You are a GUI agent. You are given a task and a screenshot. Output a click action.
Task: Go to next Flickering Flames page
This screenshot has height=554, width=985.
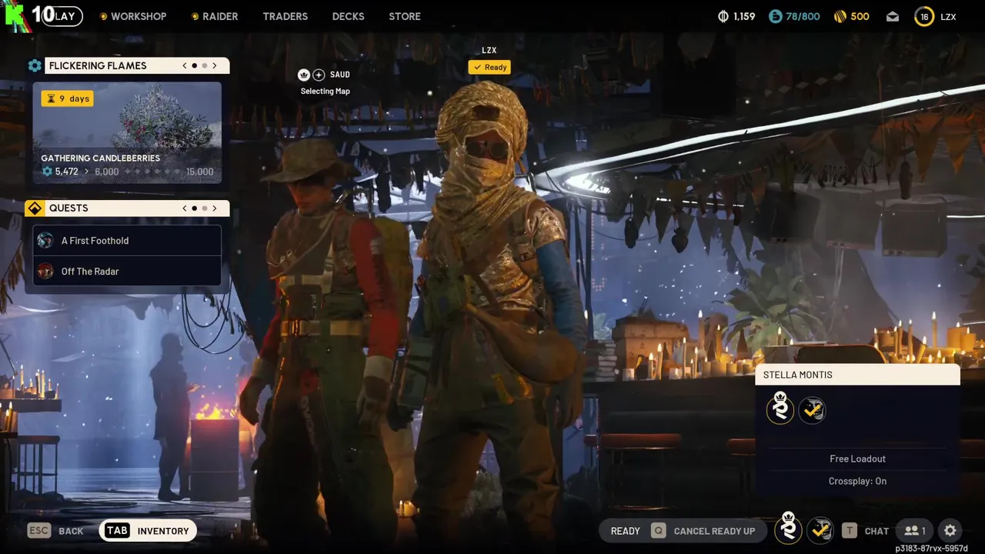[215, 66]
